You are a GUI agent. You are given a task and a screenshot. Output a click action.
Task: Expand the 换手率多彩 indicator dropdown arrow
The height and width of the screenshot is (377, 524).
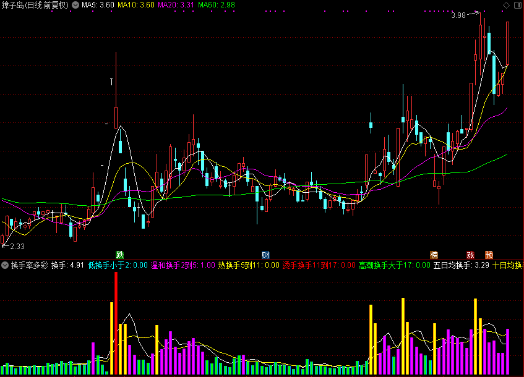[x=5, y=266]
